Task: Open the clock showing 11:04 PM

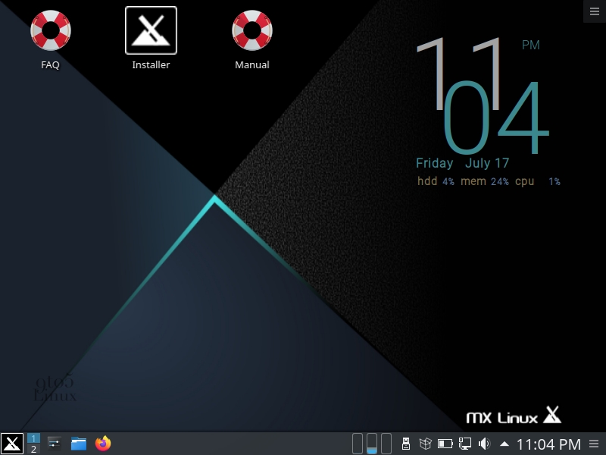Action: pos(548,444)
